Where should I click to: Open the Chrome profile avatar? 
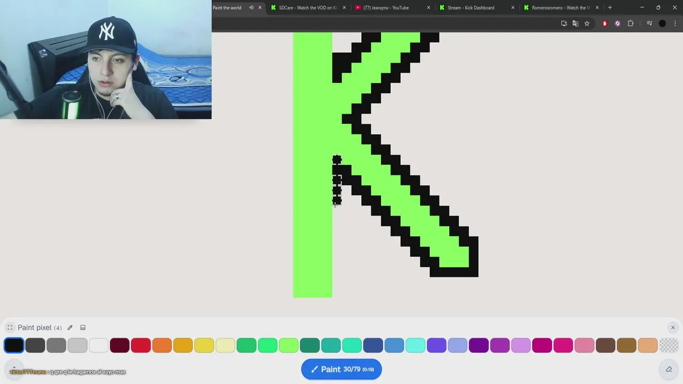coord(662,23)
